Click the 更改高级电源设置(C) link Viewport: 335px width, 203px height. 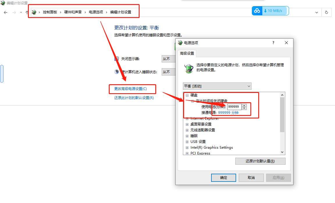[131, 89]
